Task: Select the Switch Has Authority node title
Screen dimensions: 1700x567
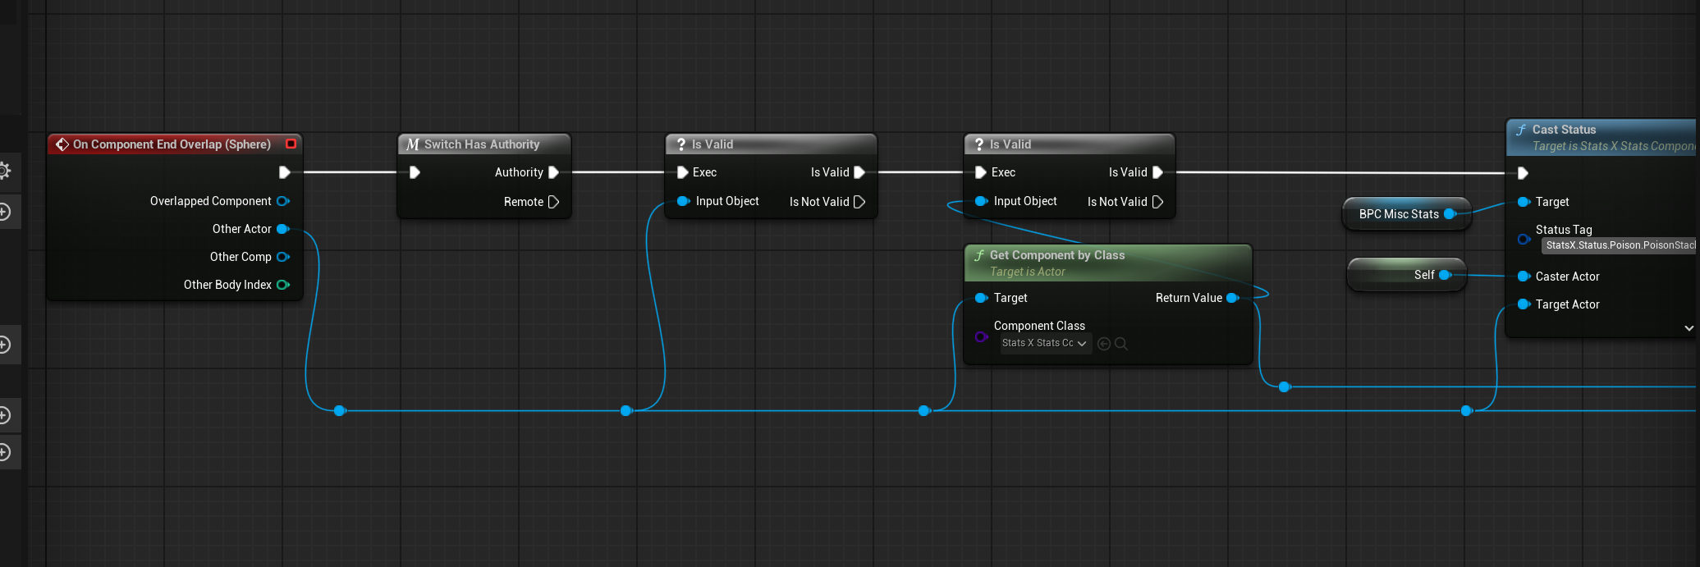Action: tap(482, 144)
